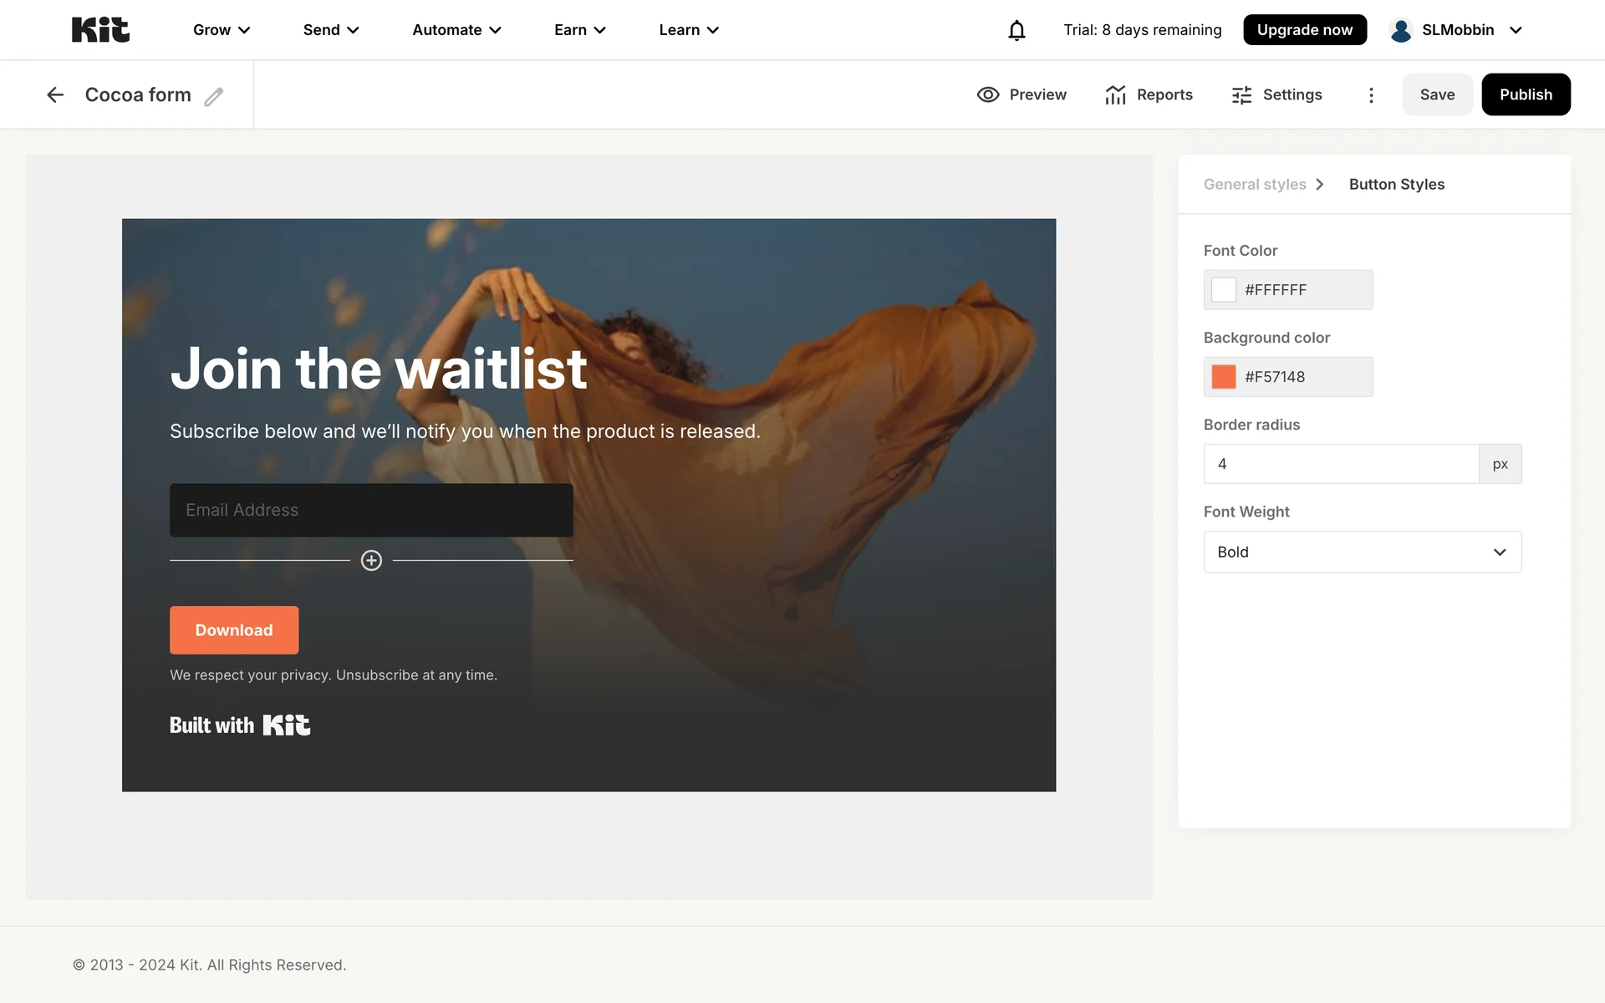Click the Publish button
The height and width of the screenshot is (1003, 1605).
[x=1526, y=94]
